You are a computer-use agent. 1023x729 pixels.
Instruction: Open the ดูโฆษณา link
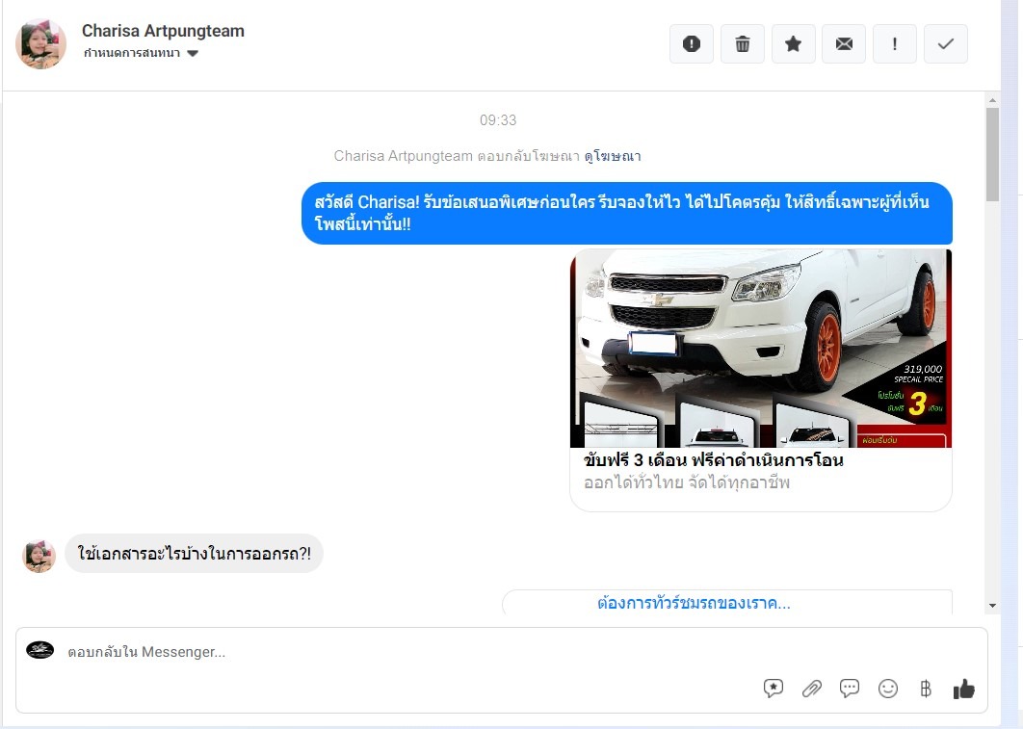click(x=612, y=156)
